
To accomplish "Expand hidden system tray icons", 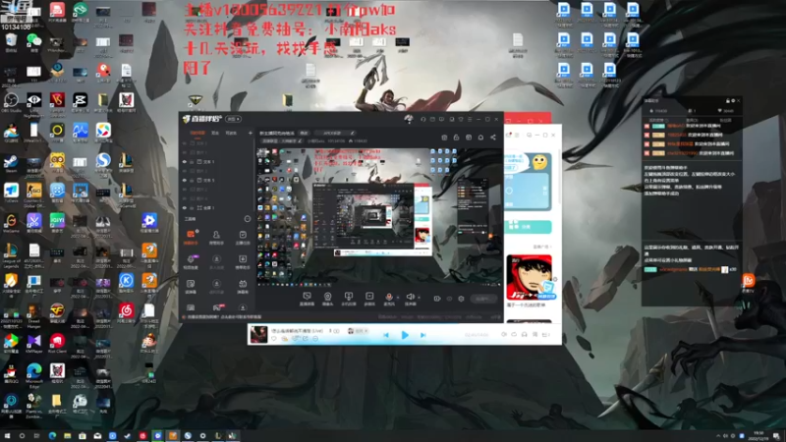I will pos(718,436).
